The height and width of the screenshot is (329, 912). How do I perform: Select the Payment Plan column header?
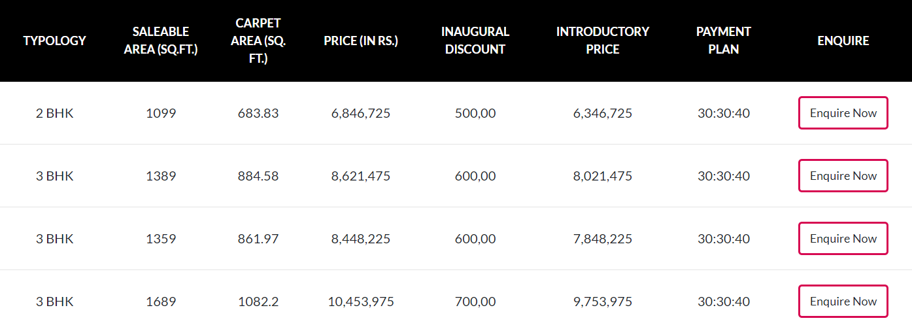coord(724,41)
